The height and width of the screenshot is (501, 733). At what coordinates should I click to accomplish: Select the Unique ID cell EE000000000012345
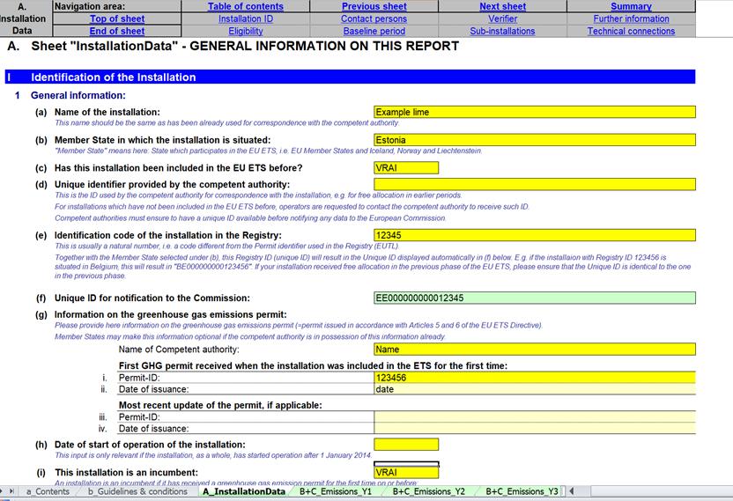point(534,298)
